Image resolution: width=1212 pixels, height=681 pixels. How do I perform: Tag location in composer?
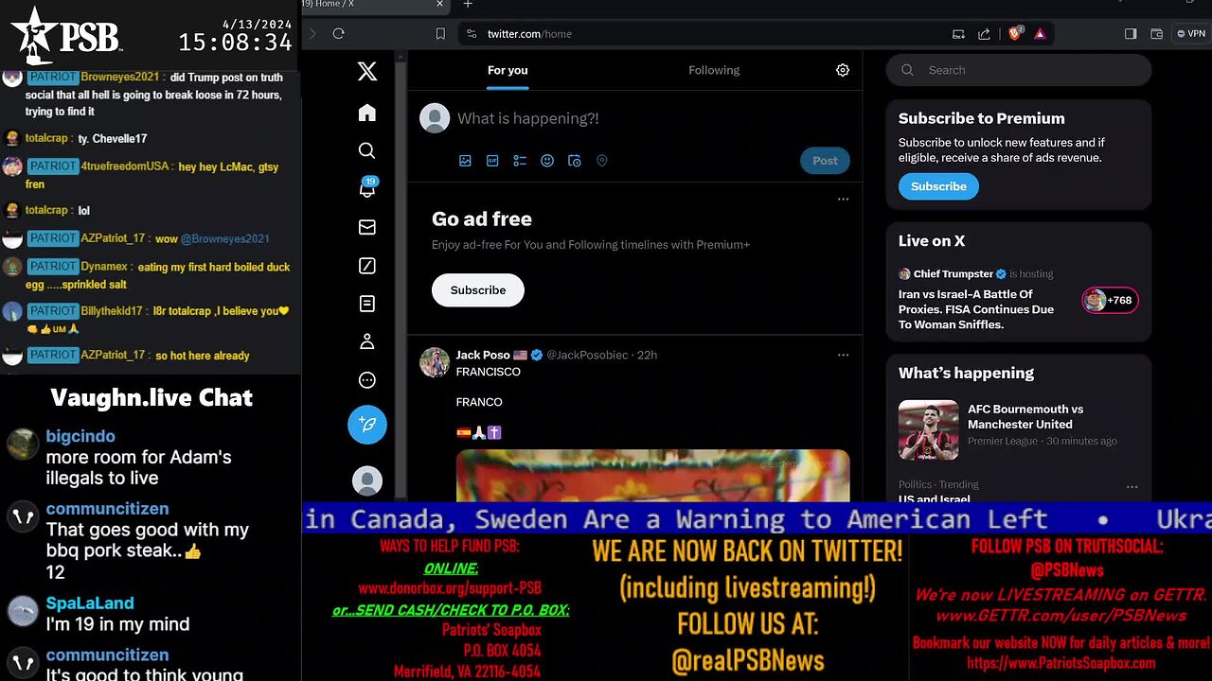coord(601,161)
